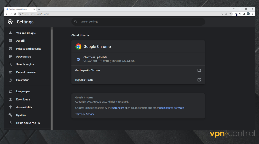The image size is (259, 144).
Task: Click the globe icon for Languages
Action: click(10, 91)
